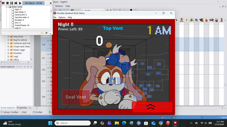Expand the Cream and Cheese folder

pos(8,46)
